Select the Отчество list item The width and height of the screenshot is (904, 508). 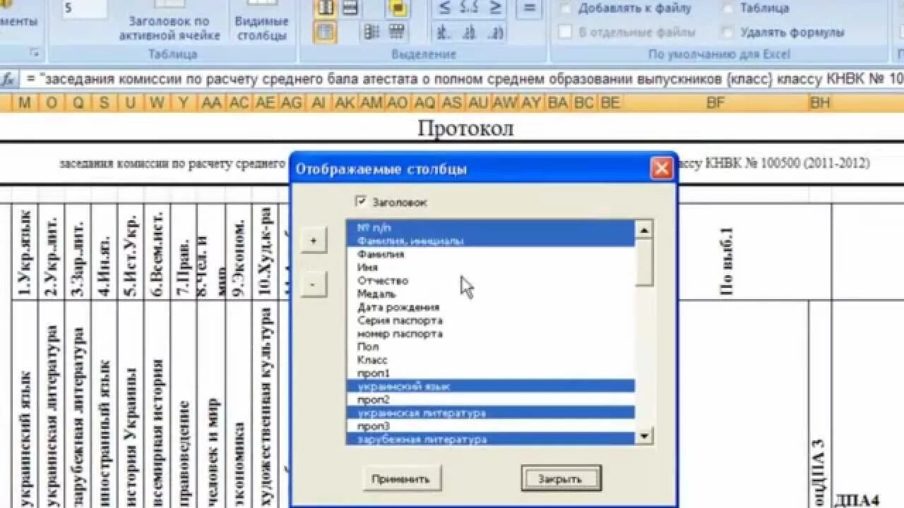tap(491, 281)
